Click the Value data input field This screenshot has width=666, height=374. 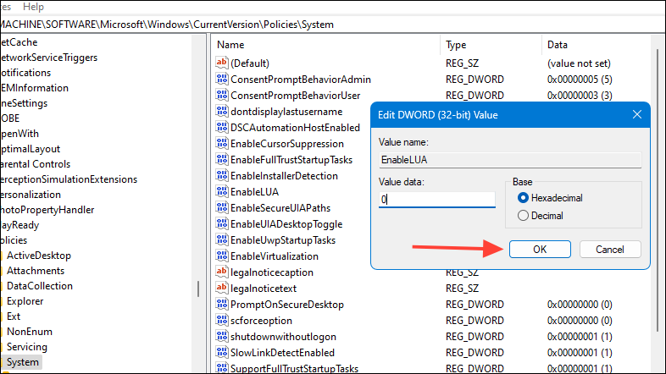pos(437,200)
